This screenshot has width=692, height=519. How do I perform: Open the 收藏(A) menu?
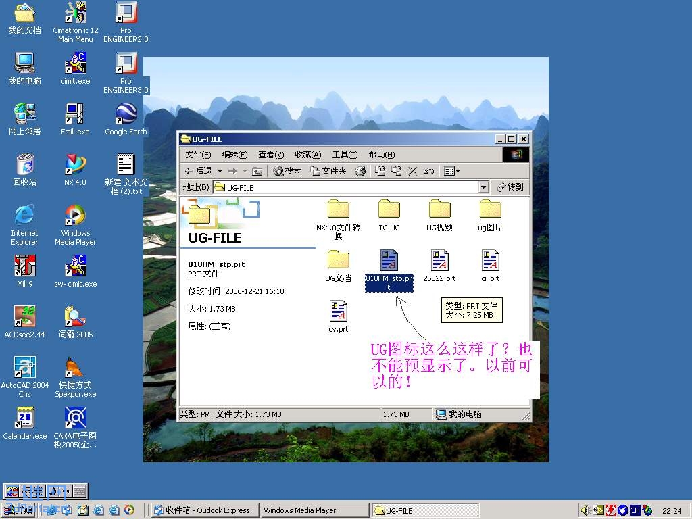308,155
